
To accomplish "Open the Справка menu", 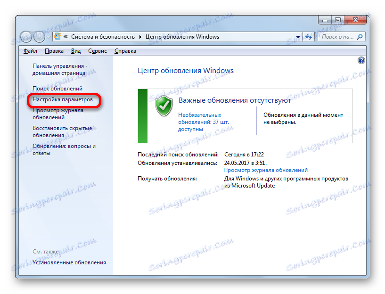I will point(125,51).
